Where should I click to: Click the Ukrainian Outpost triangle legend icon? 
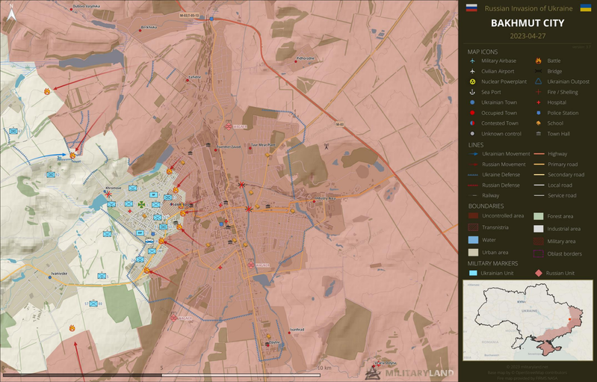tap(539, 81)
